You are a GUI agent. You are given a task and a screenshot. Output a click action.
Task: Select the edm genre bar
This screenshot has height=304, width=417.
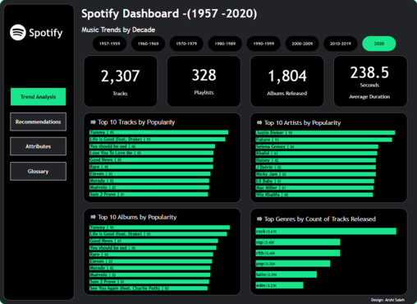tap(279, 285)
